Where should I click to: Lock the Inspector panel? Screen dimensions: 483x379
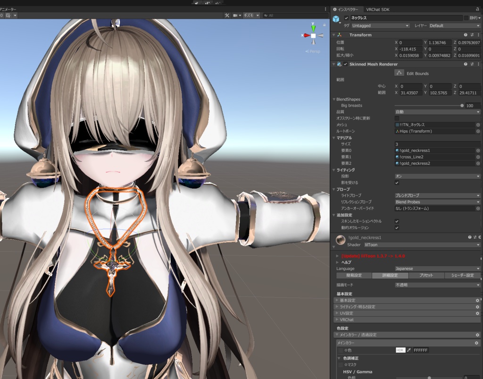[x=478, y=9]
